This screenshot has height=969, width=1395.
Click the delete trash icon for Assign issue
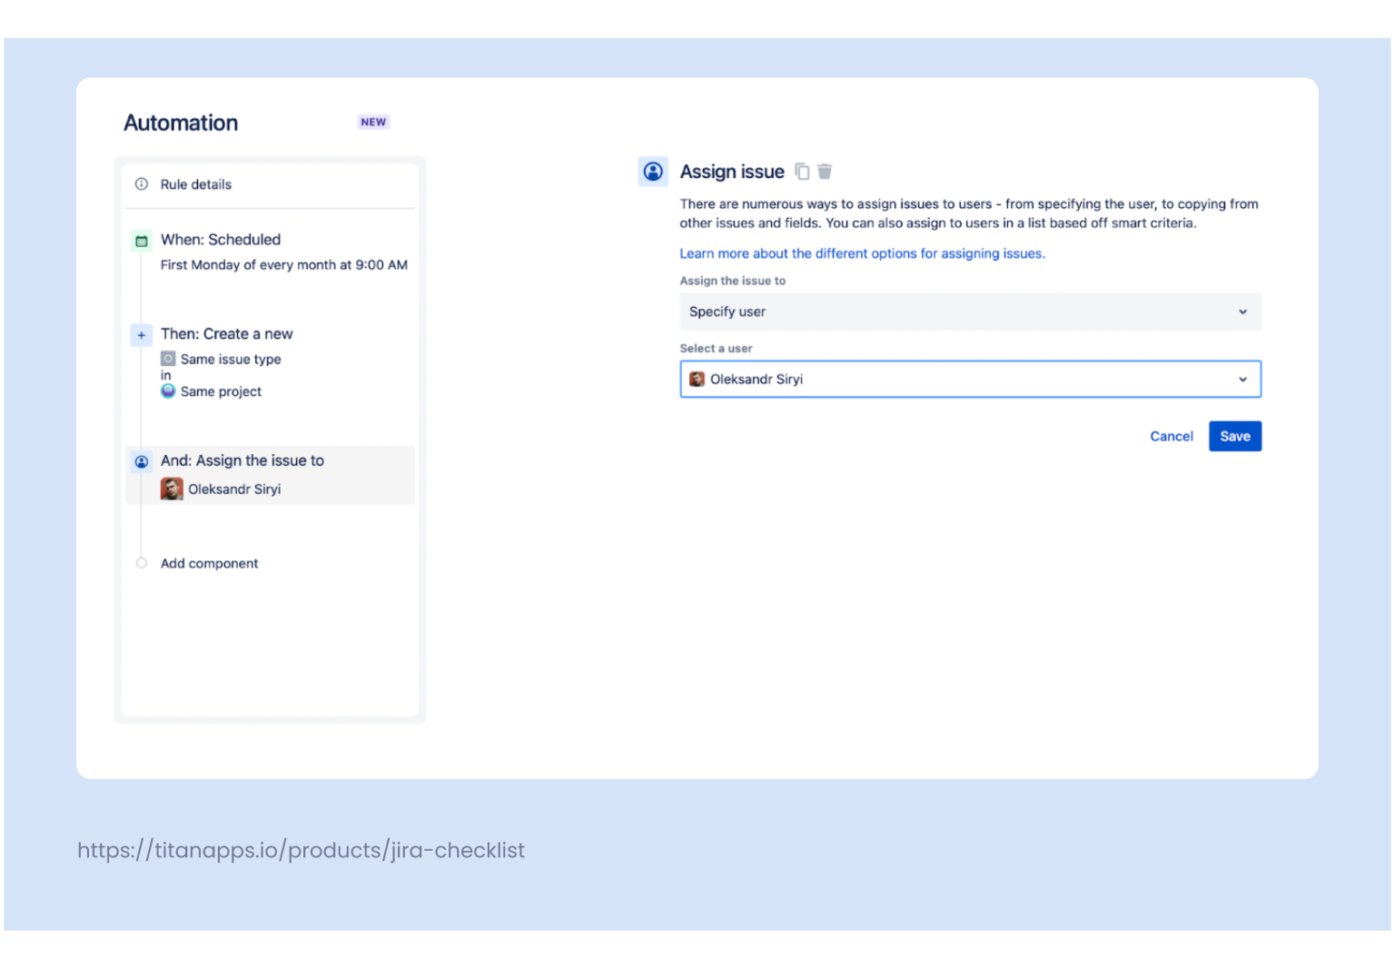pos(825,171)
